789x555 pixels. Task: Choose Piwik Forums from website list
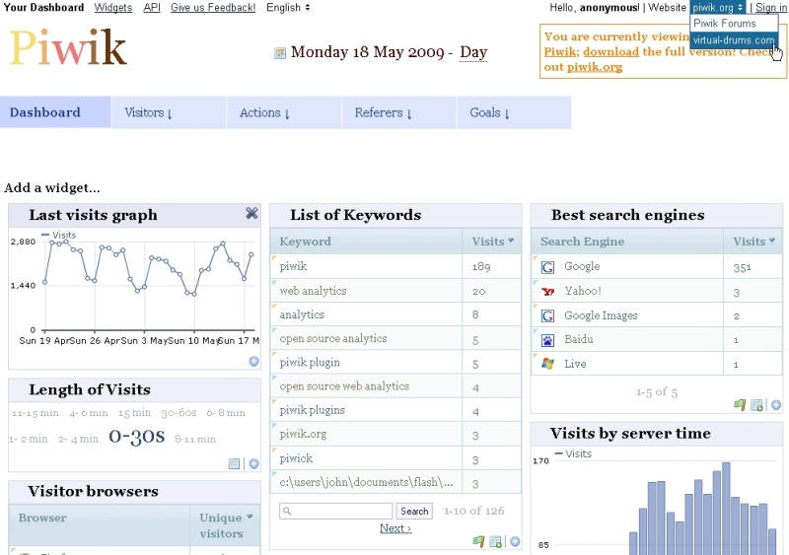(x=734, y=23)
